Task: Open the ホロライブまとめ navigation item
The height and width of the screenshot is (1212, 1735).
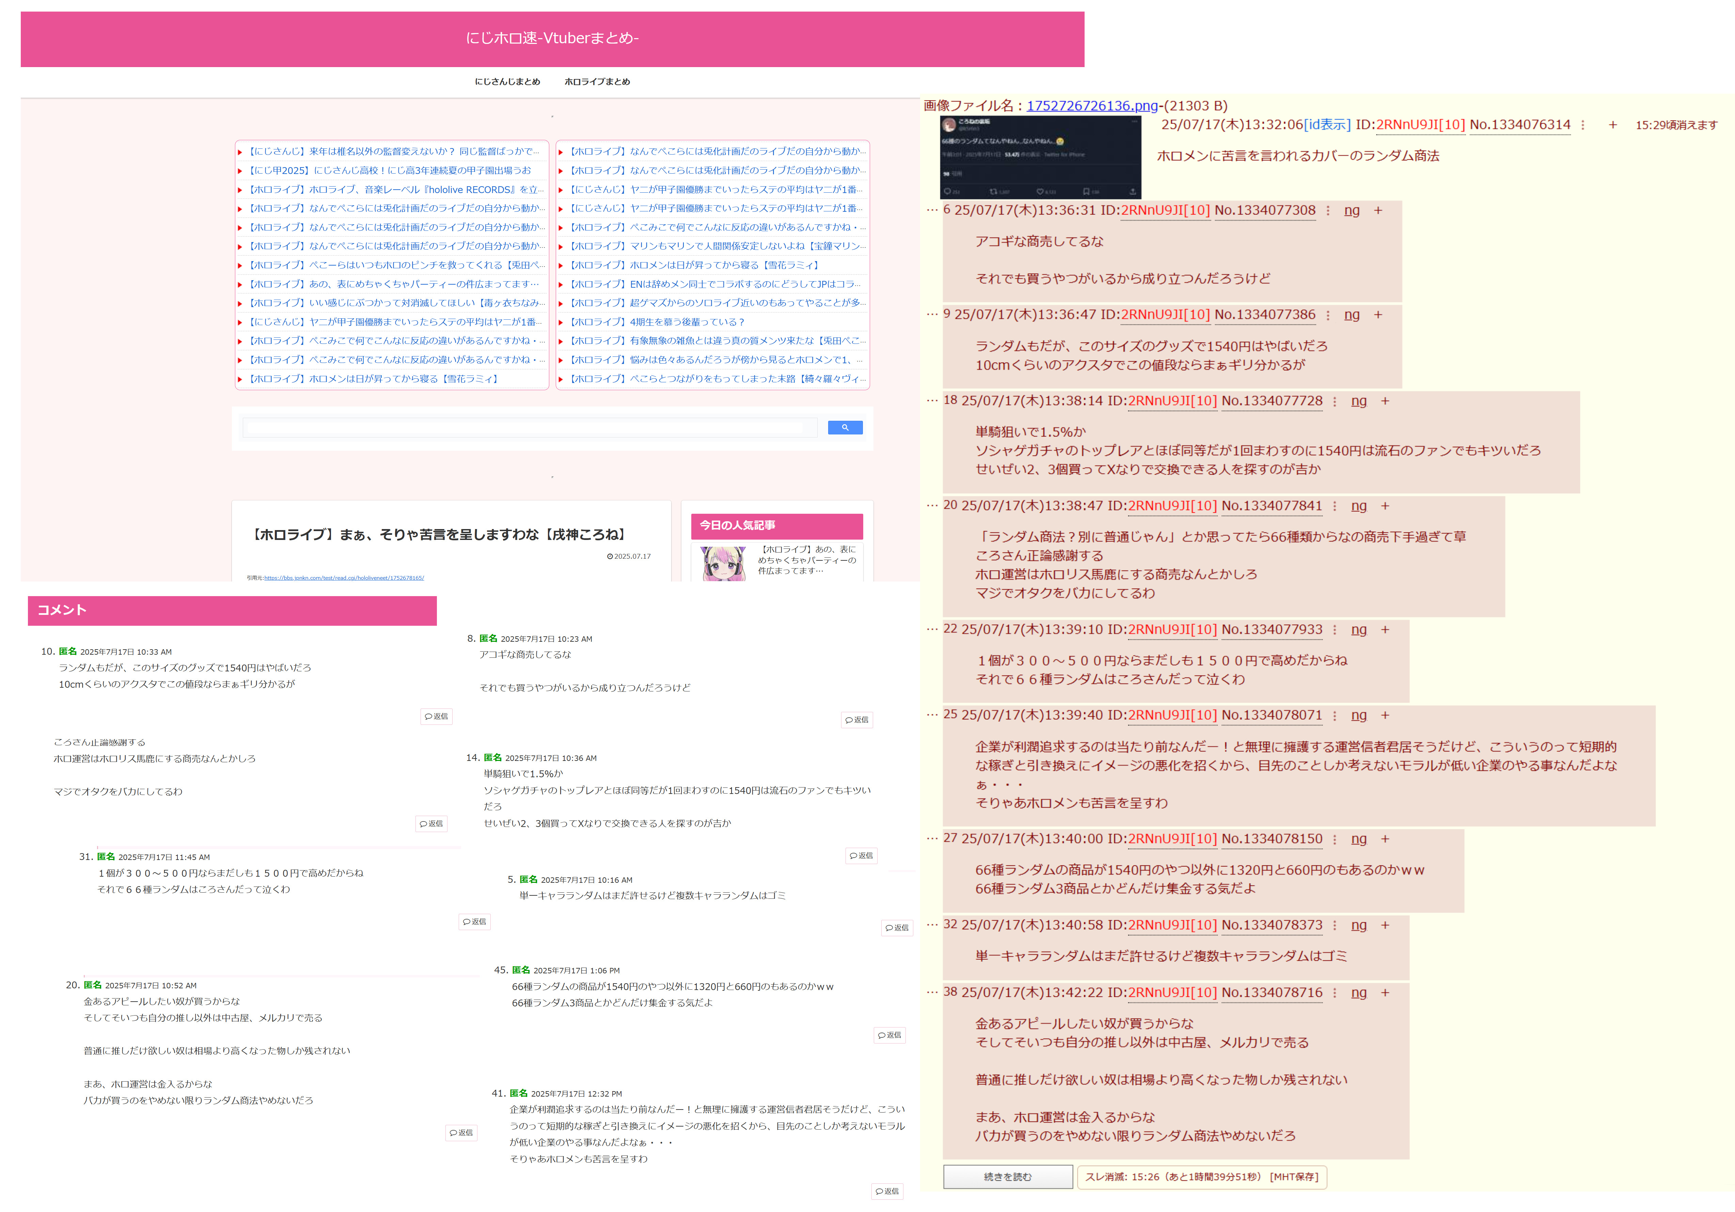Action: click(597, 82)
